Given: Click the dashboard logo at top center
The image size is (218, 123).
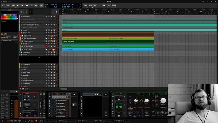Looking at the screenshot, I should point(109,1).
